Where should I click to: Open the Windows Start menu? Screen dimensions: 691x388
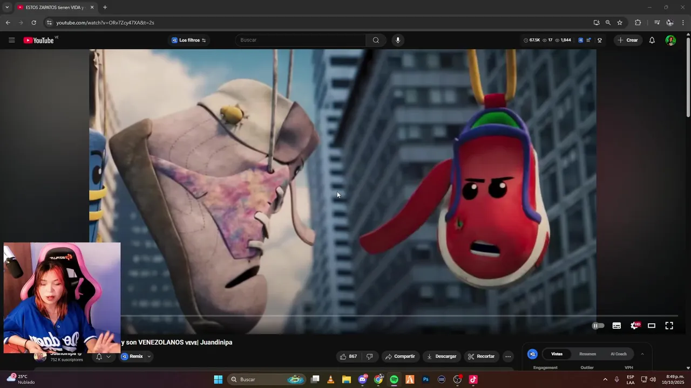pos(218,379)
